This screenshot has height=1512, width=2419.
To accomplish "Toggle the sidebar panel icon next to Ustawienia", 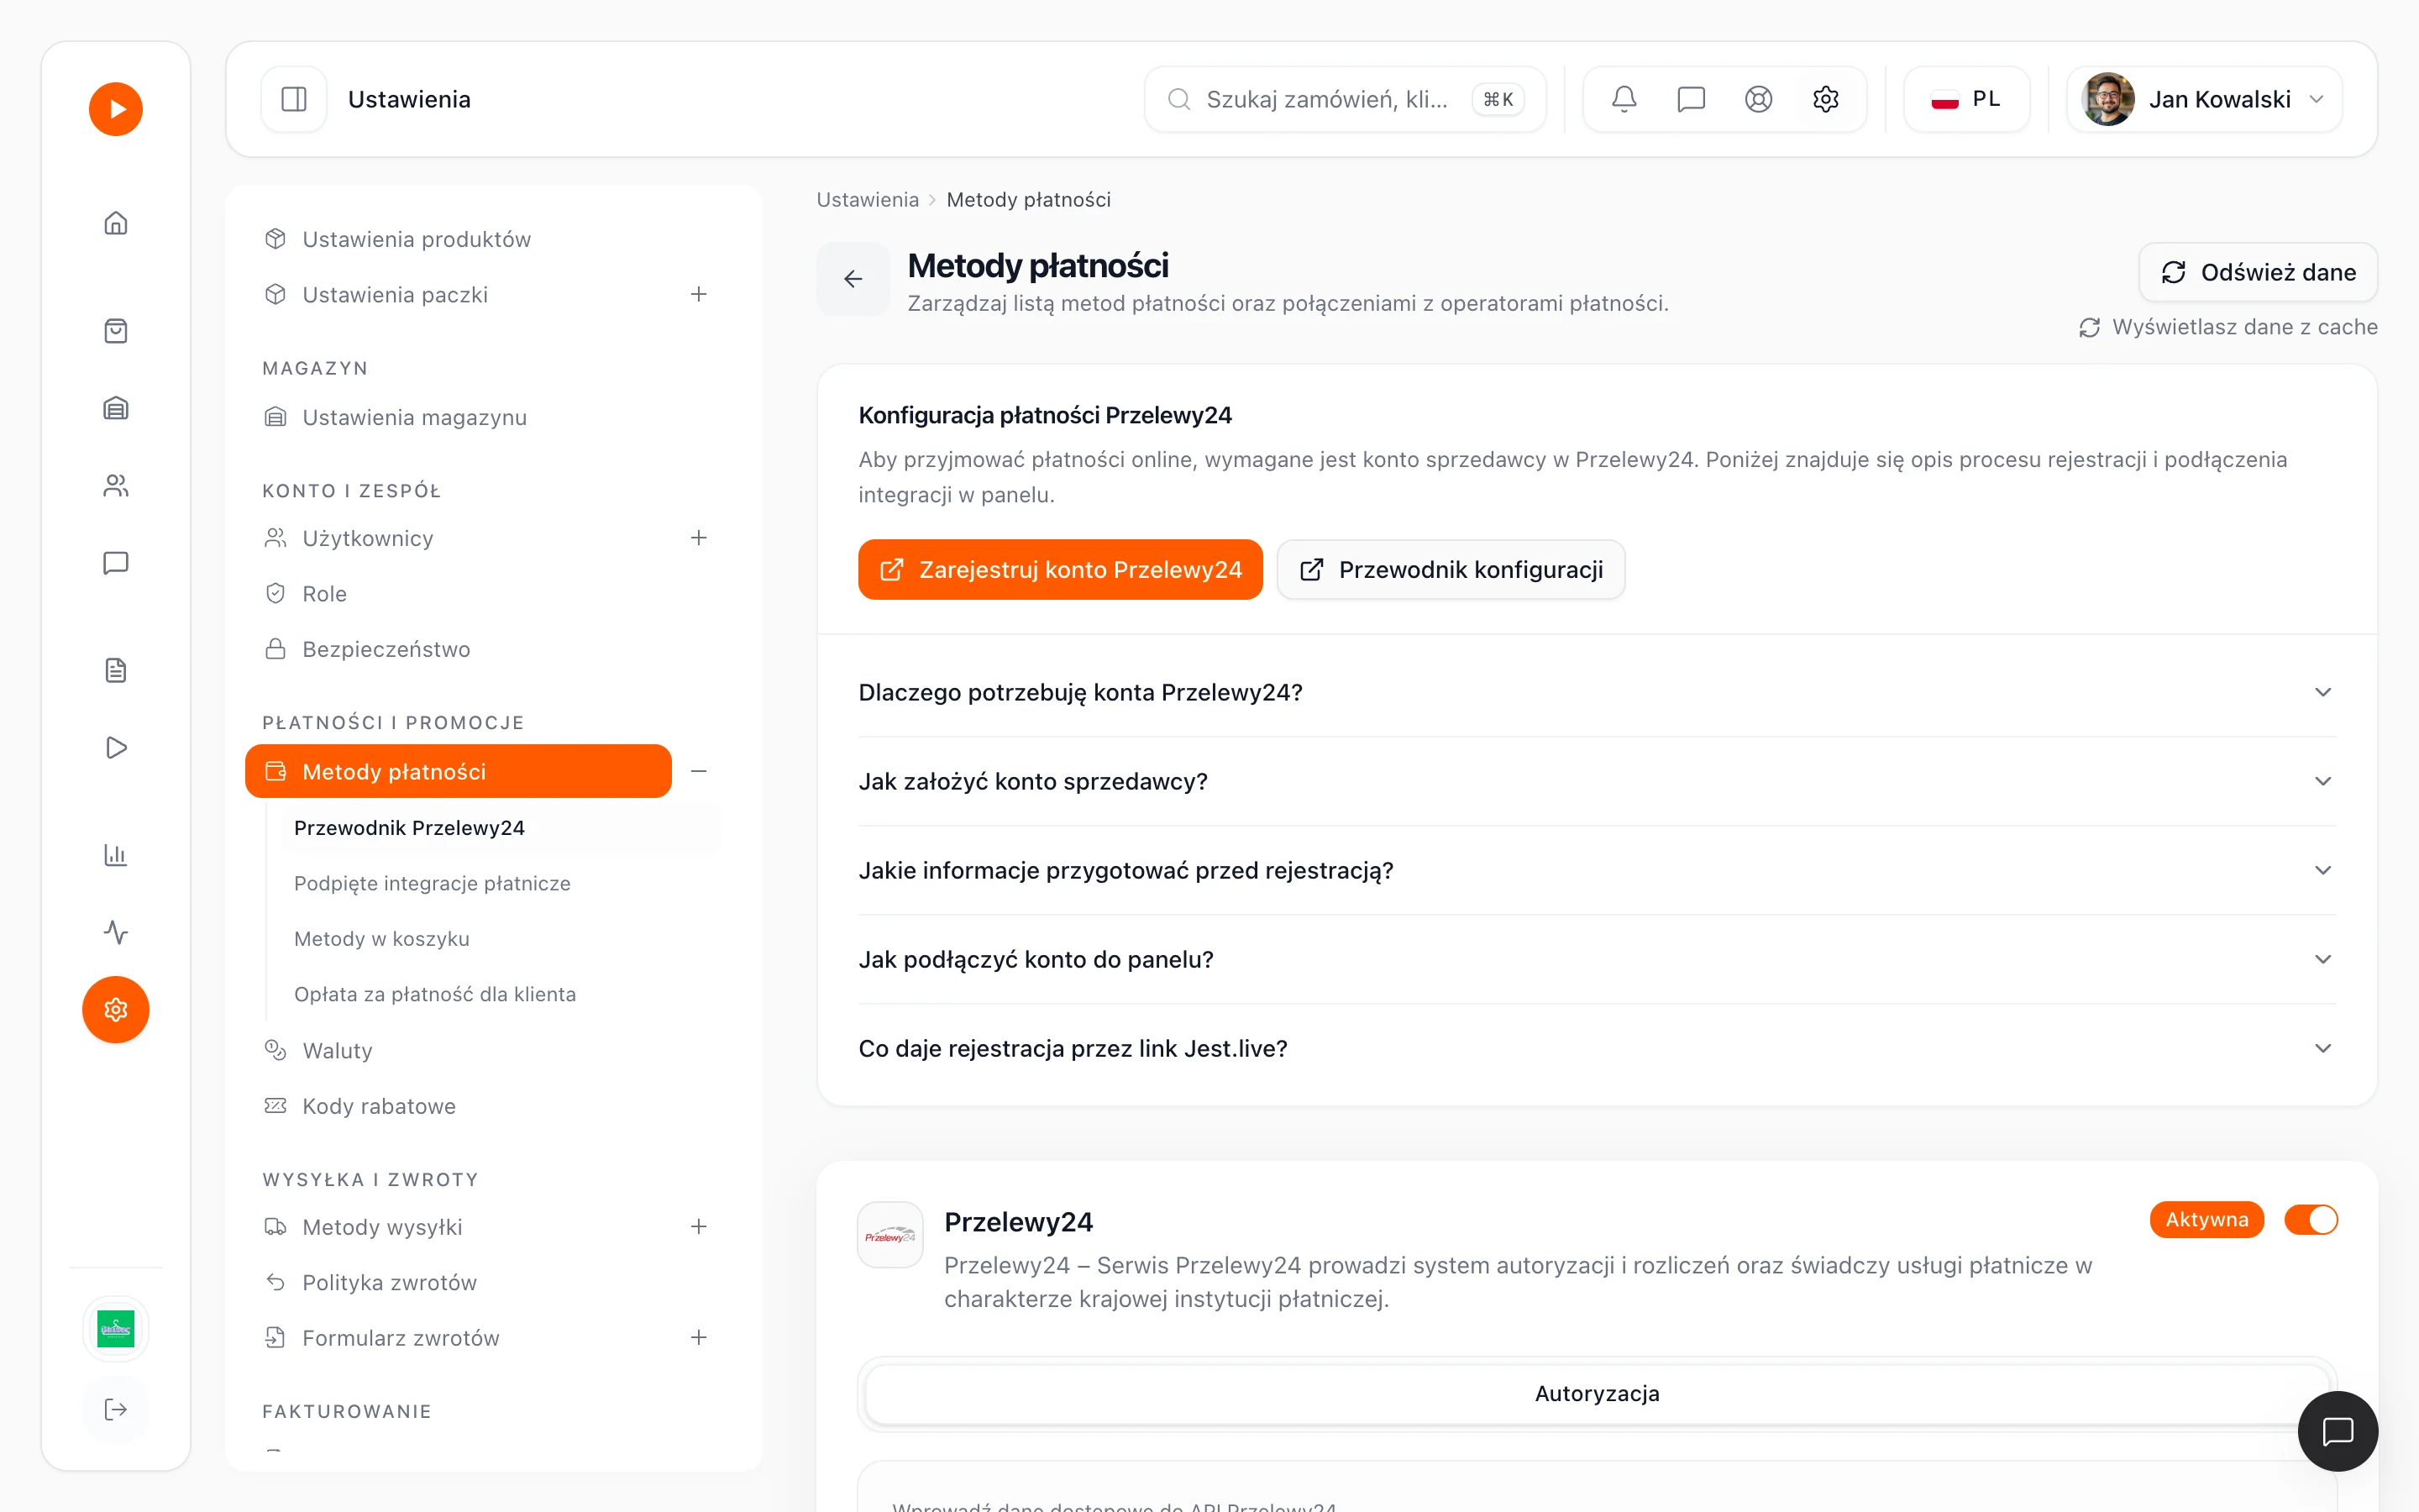I will pyautogui.click(x=294, y=99).
